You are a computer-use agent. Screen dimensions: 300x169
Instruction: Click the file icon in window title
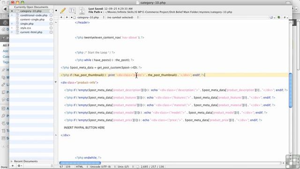tap(137, 3)
